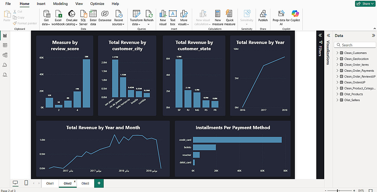
Task: Open Recent sources list
Action: [x=119, y=18]
